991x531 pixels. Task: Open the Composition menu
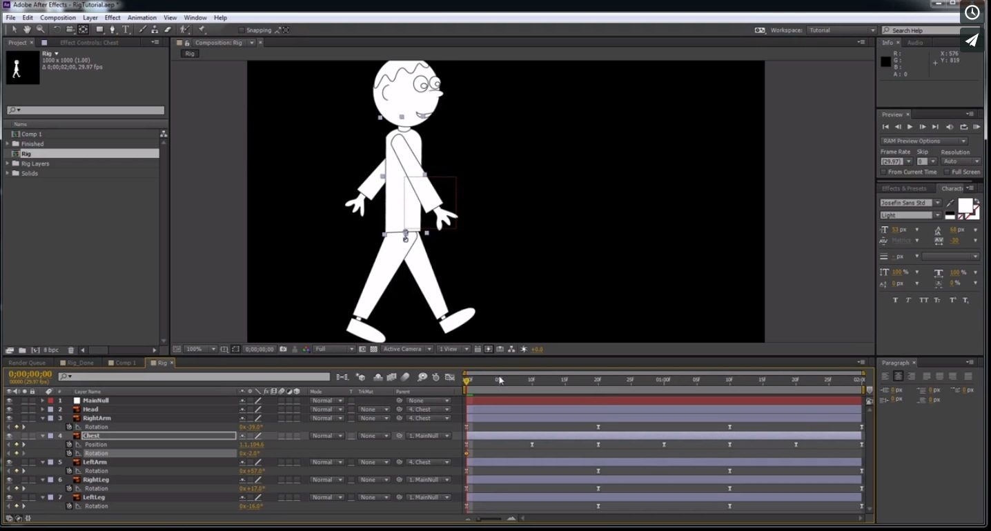tap(58, 17)
